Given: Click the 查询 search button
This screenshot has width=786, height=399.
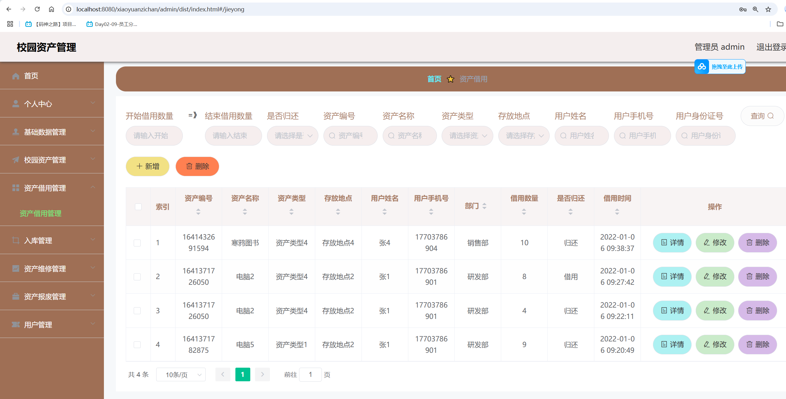Looking at the screenshot, I should click(x=762, y=116).
